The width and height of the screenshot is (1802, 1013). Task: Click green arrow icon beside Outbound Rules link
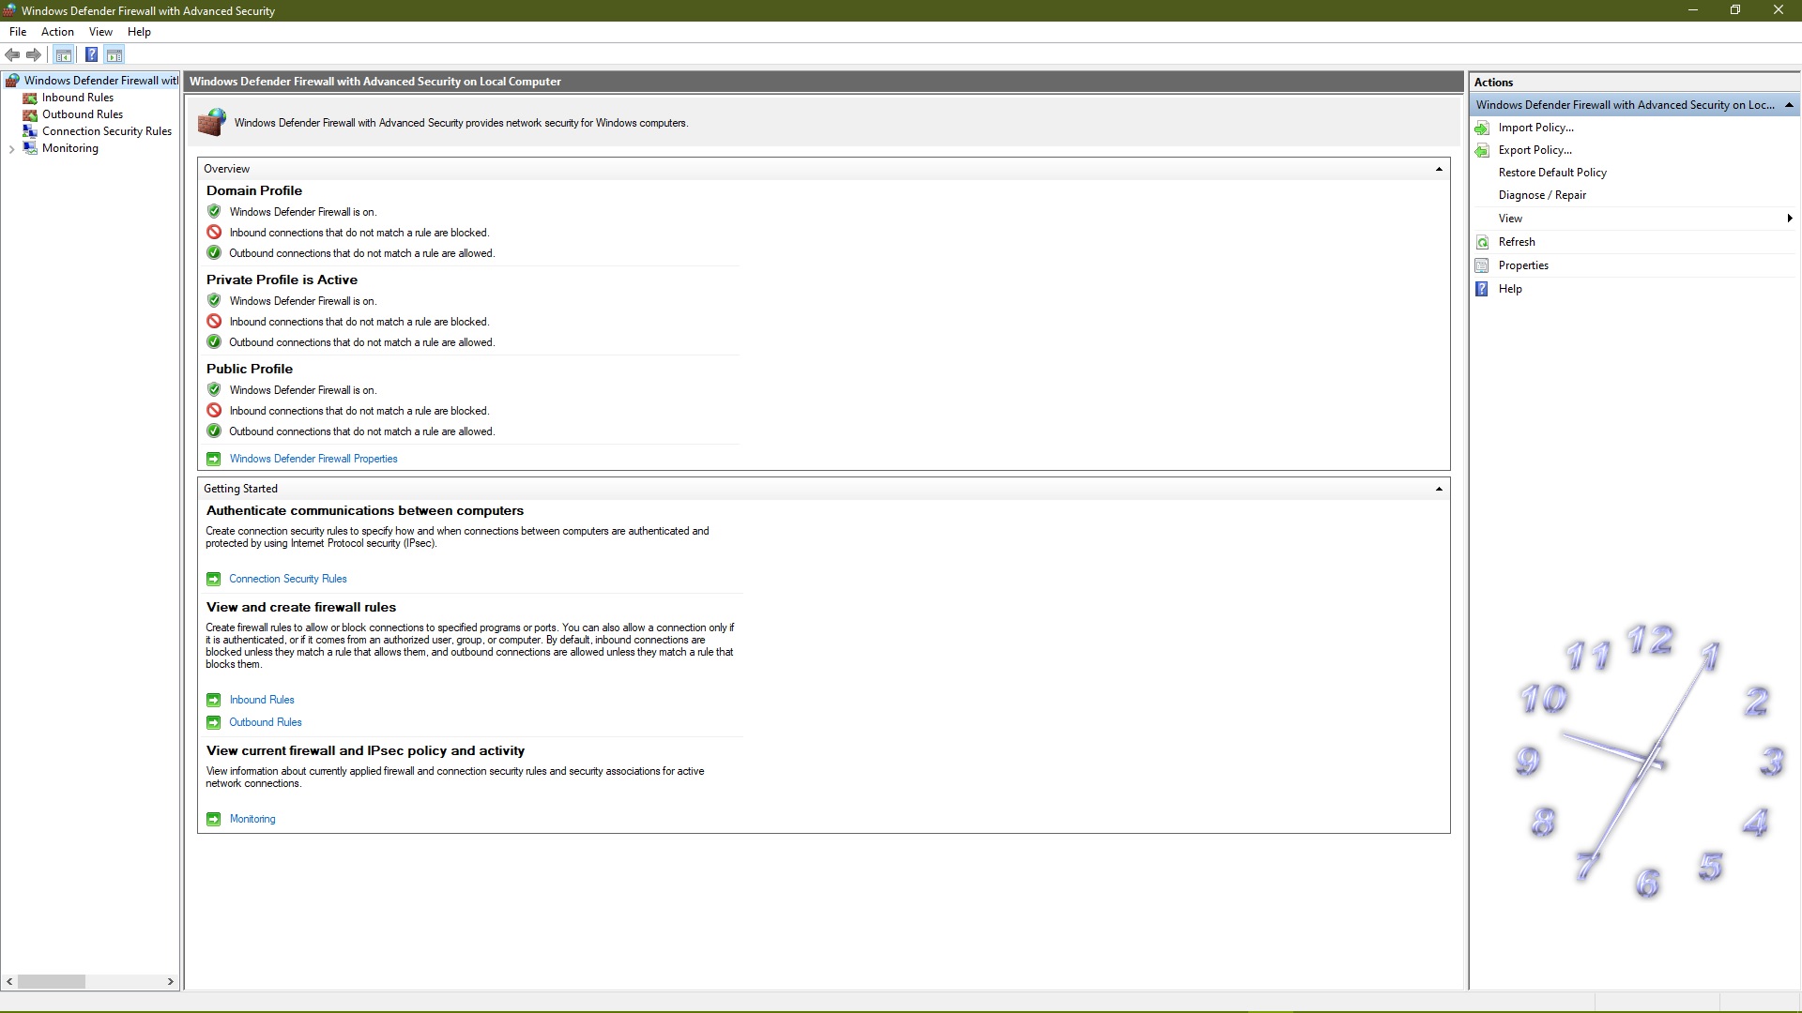pyautogui.click(x=214, y=722)
